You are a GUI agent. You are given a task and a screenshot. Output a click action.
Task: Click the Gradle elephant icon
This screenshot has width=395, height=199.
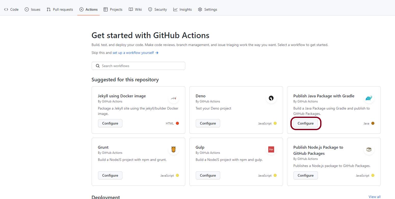point(369,98)
